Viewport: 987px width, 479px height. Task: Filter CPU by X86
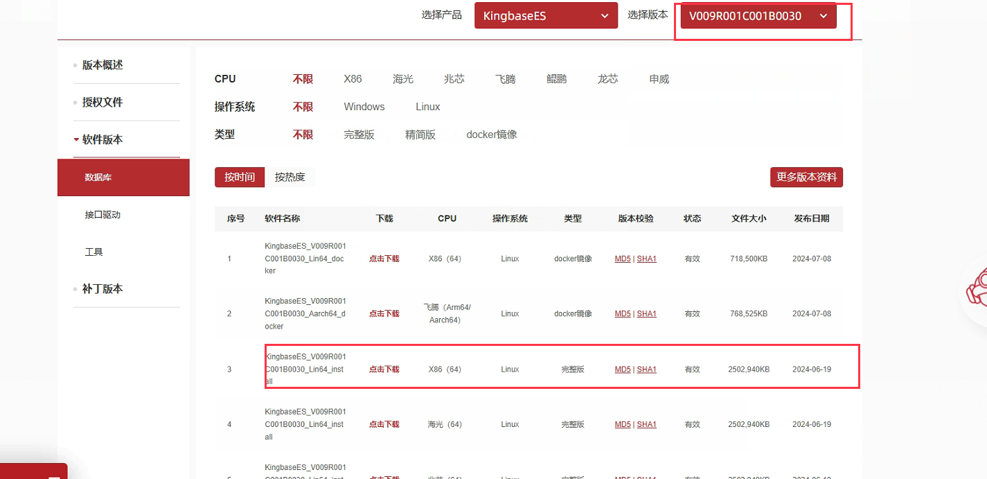click(x=353, y=79)
